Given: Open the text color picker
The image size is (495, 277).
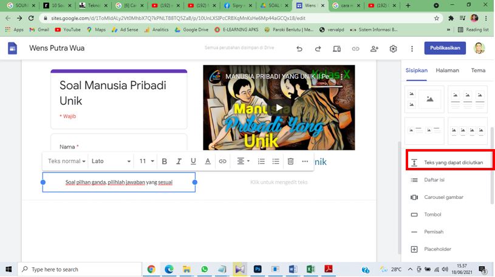Looking at the screenshot, I should (208, 161).
